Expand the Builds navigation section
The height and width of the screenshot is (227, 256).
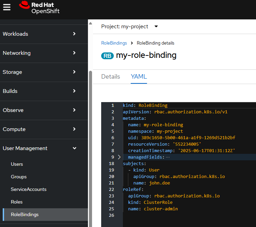tap(44, 91)
